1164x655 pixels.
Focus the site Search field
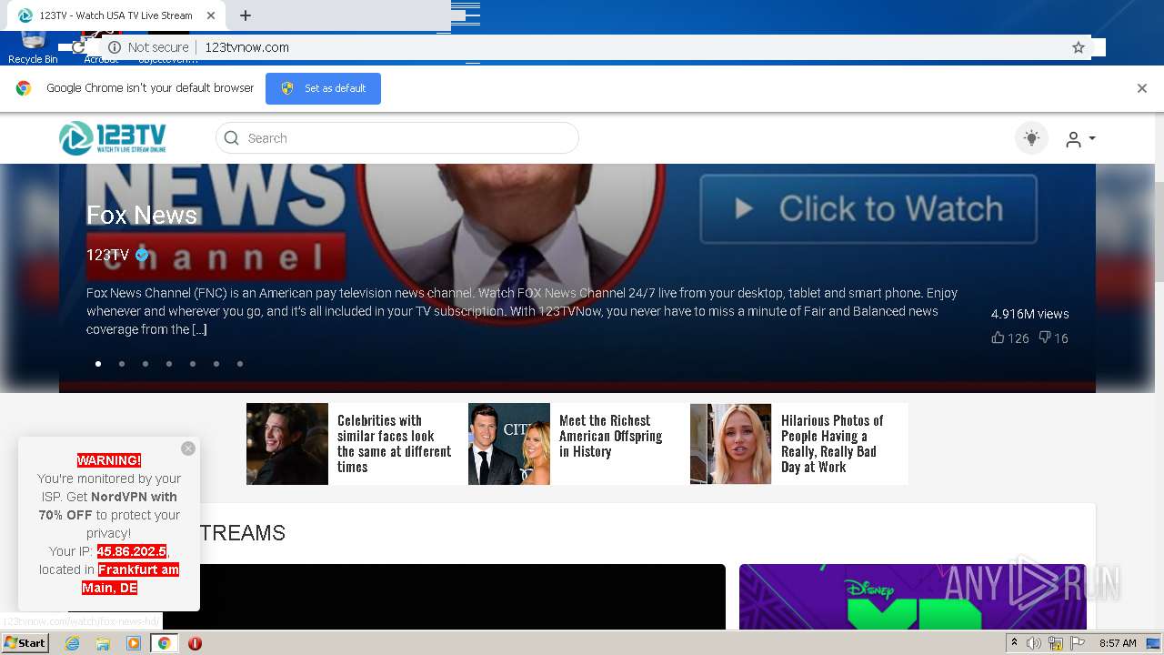(397, 138)
